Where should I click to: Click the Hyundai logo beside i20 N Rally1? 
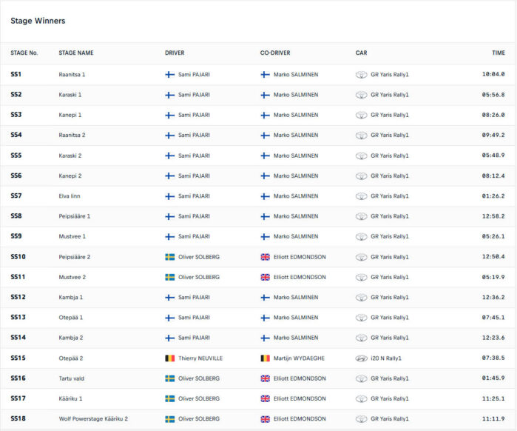pyautogui.click(x=361, y=358)
